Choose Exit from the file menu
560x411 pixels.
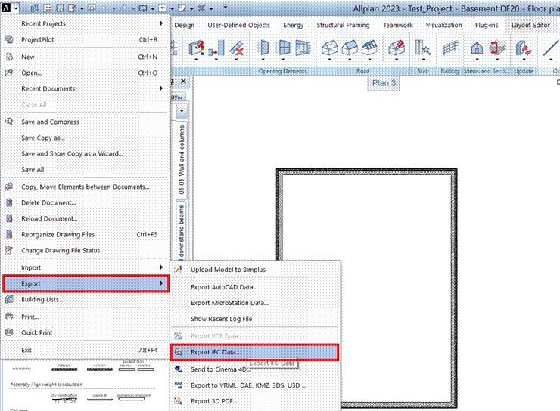point(26,350)
